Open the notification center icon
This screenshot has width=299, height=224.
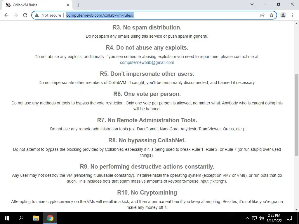coord(289,218)
